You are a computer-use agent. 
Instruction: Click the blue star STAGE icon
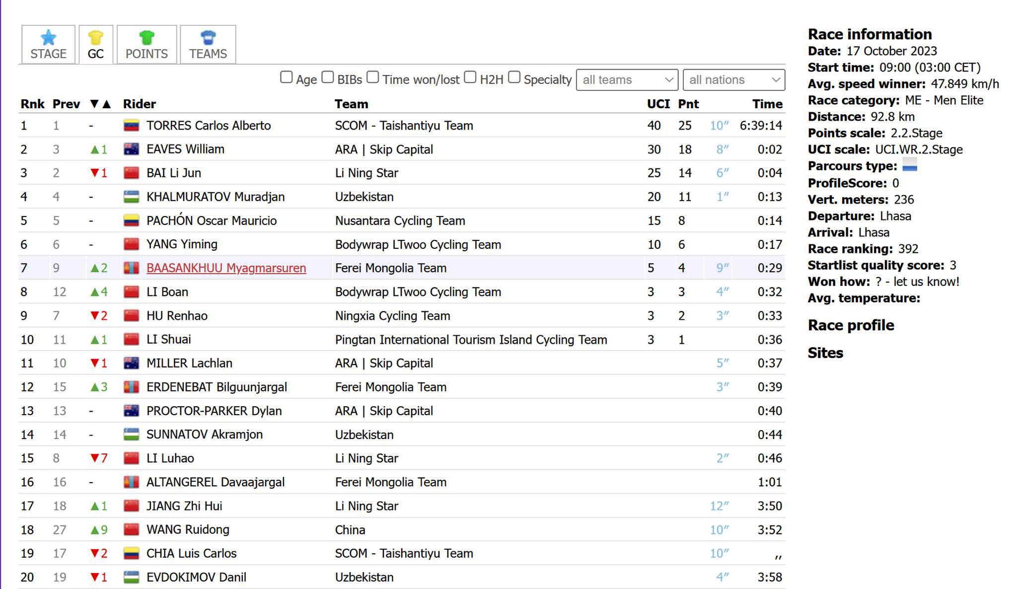click(x=48, y=38)
